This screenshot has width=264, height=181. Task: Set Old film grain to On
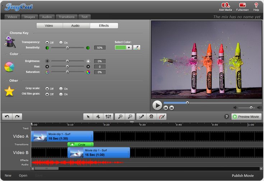click(61, 94)
